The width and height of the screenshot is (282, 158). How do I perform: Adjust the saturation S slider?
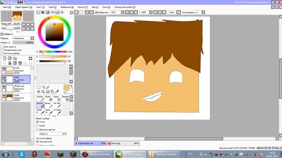tap(53, 57)
